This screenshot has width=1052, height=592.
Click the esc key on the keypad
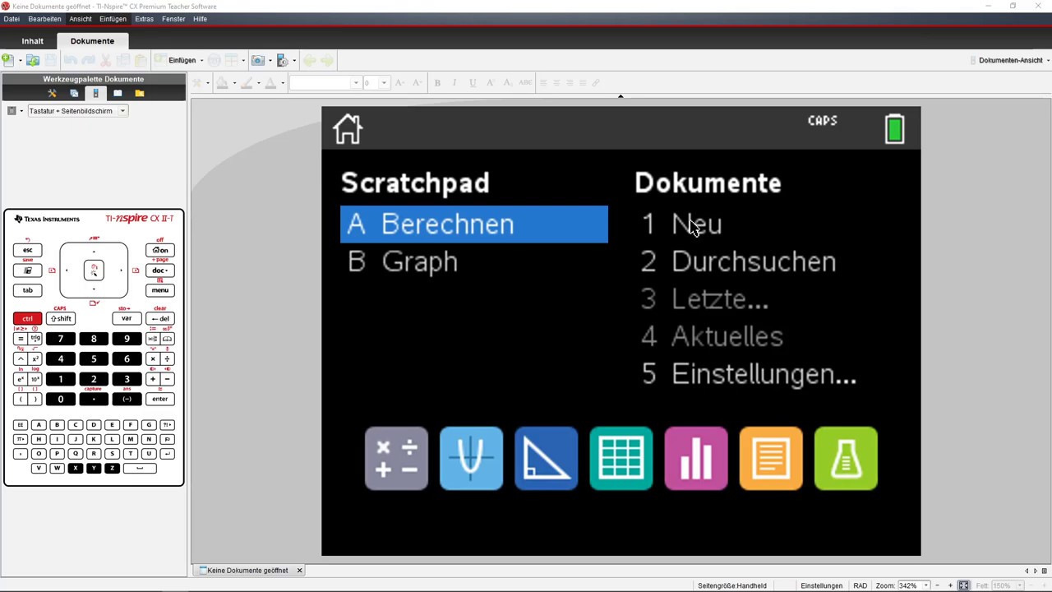27,250
